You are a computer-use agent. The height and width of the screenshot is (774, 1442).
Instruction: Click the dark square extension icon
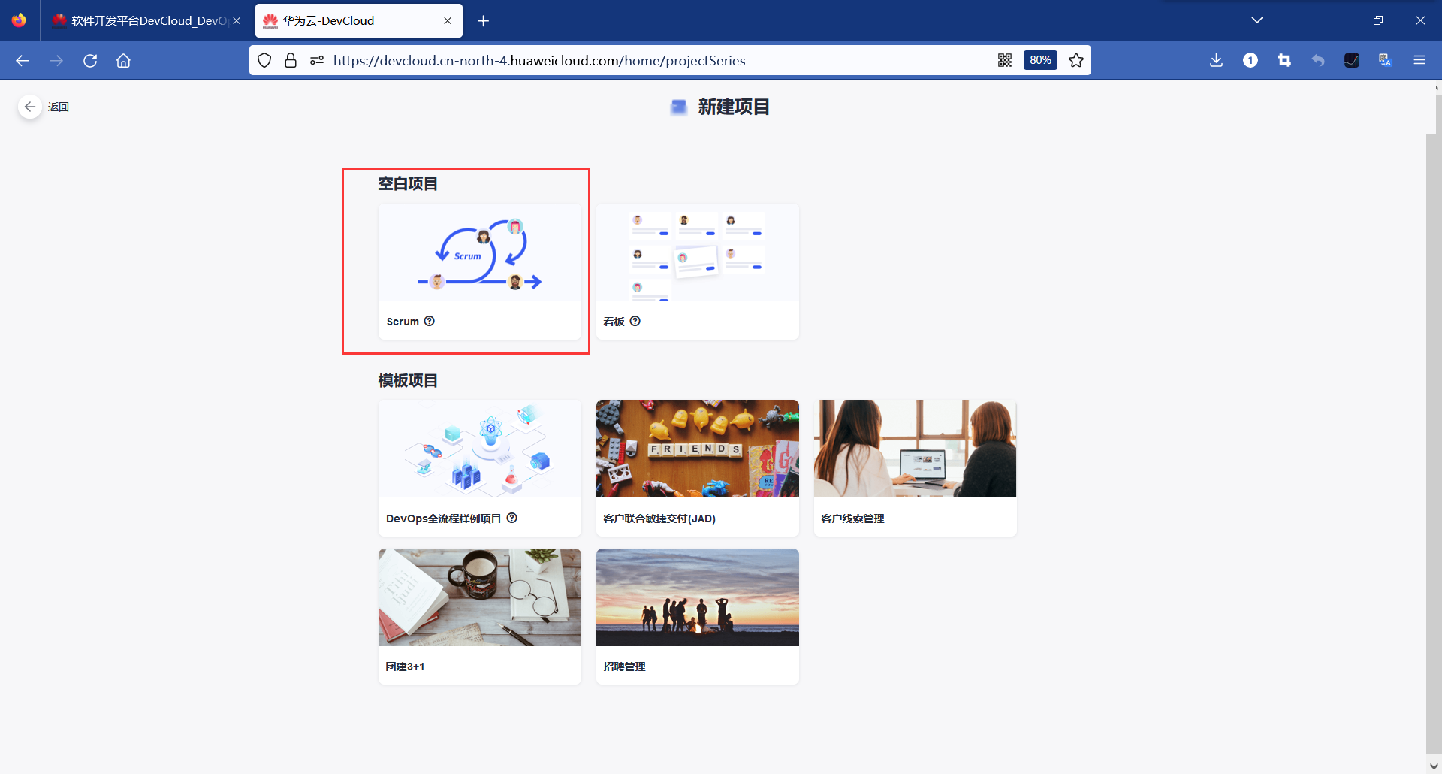coord(1352,61)
